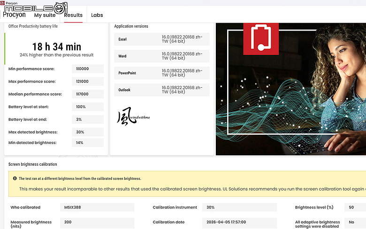Click '24% higher than the previous result'

click(57, 55)
